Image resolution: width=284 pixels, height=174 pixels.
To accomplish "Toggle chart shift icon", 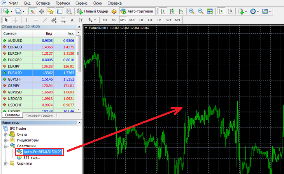I will pyautogui.click(x=230, y=11).
